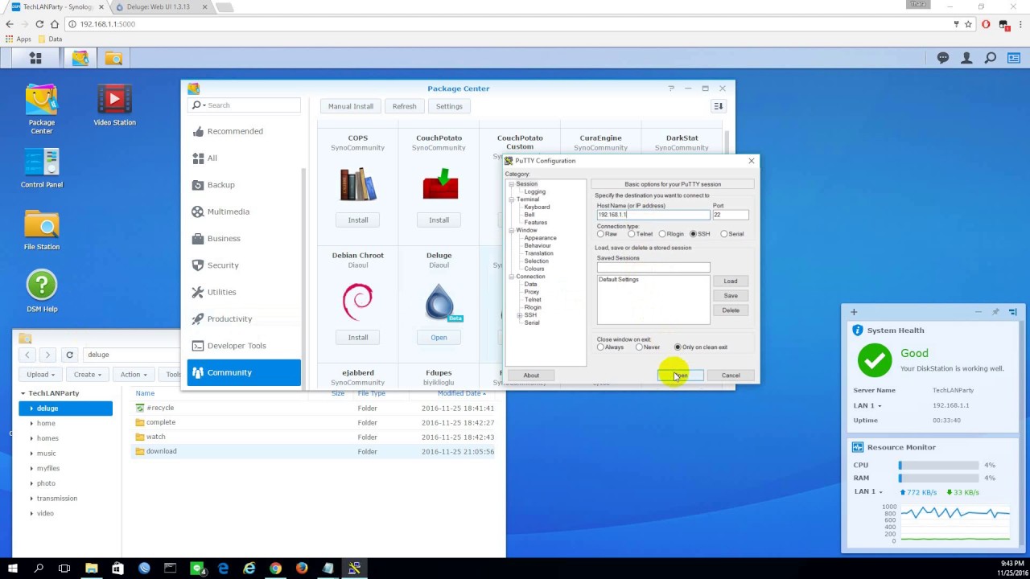
Task: Refresh the File Station folder view
Action: coord(70,355)
